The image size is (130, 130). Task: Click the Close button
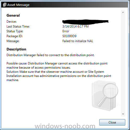[x=112, y=122]
